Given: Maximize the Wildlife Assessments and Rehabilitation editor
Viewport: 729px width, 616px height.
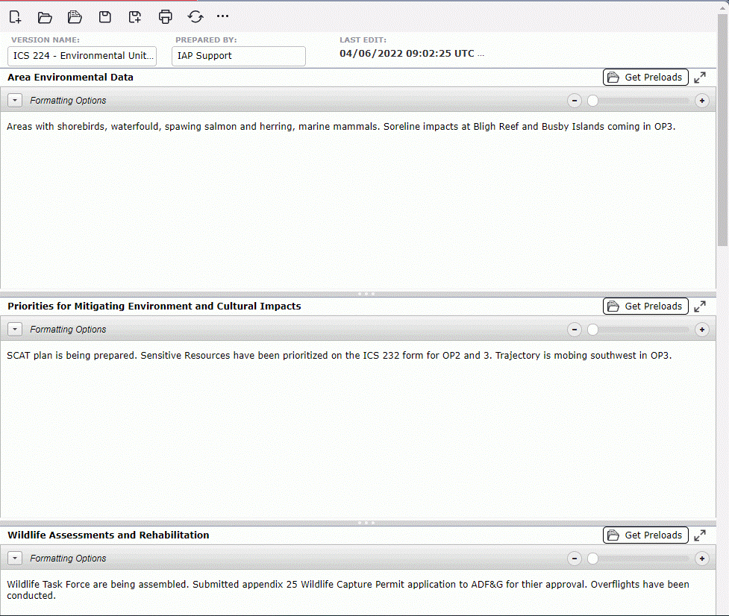Looking at the screenshot, I should [x=700, y=535].
